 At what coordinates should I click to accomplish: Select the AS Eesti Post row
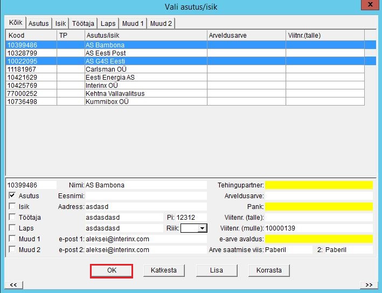(x=185, y=53)
